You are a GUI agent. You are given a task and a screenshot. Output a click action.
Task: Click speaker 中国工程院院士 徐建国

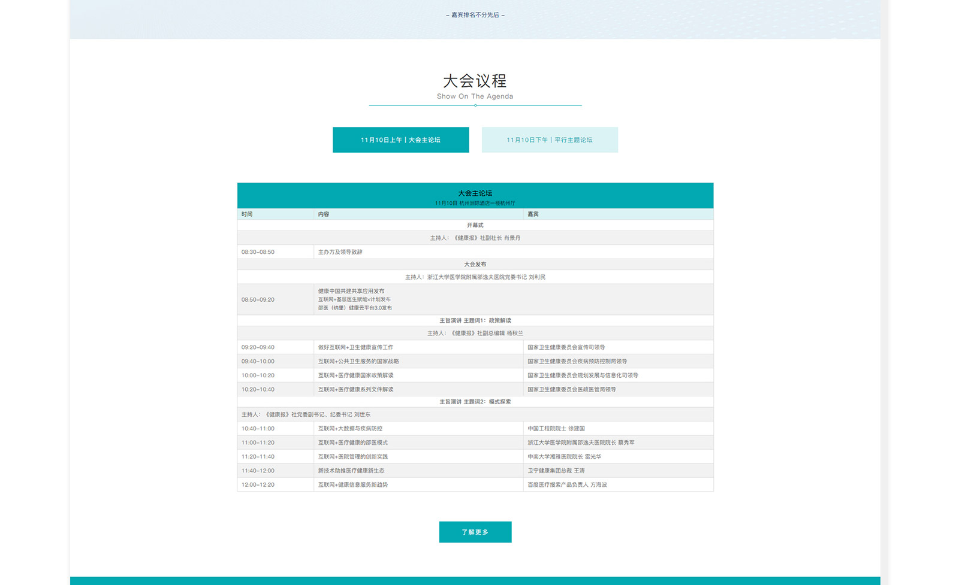coord(556,429)
